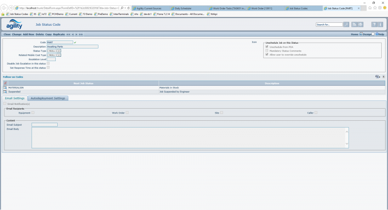Collapse the Follow-on Codes section
This screenshot has height=210, width=388.
pos(384,77)
